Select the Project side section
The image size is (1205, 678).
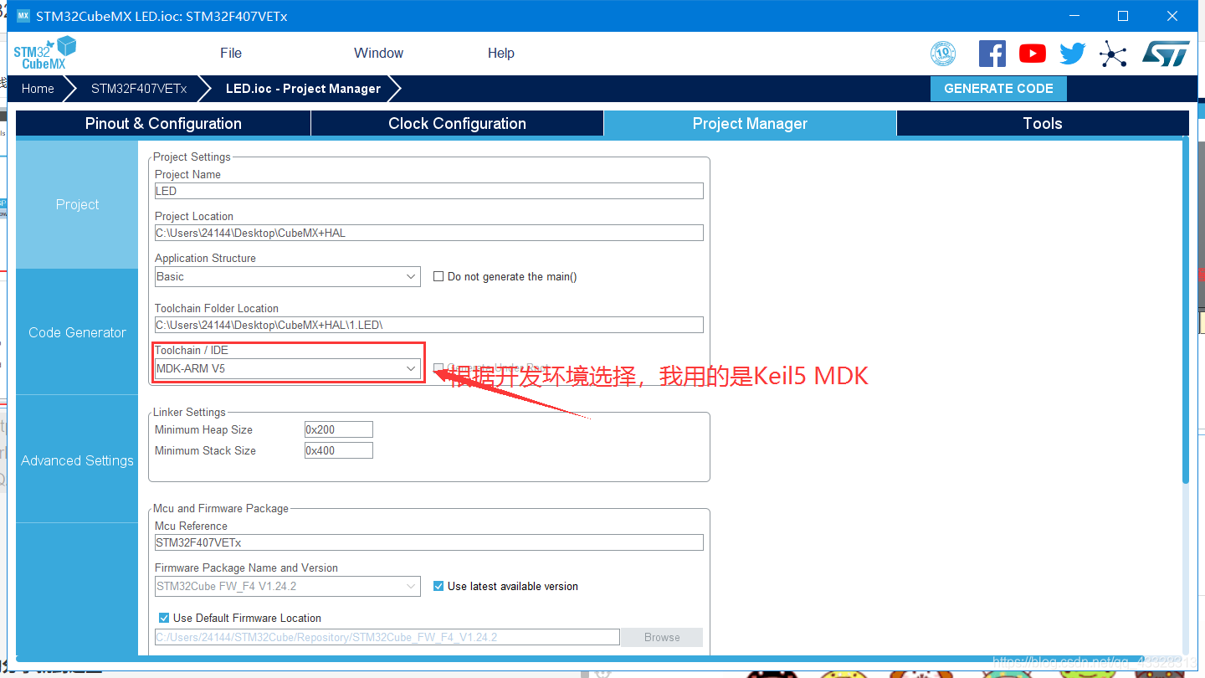[x=77, y=204]
